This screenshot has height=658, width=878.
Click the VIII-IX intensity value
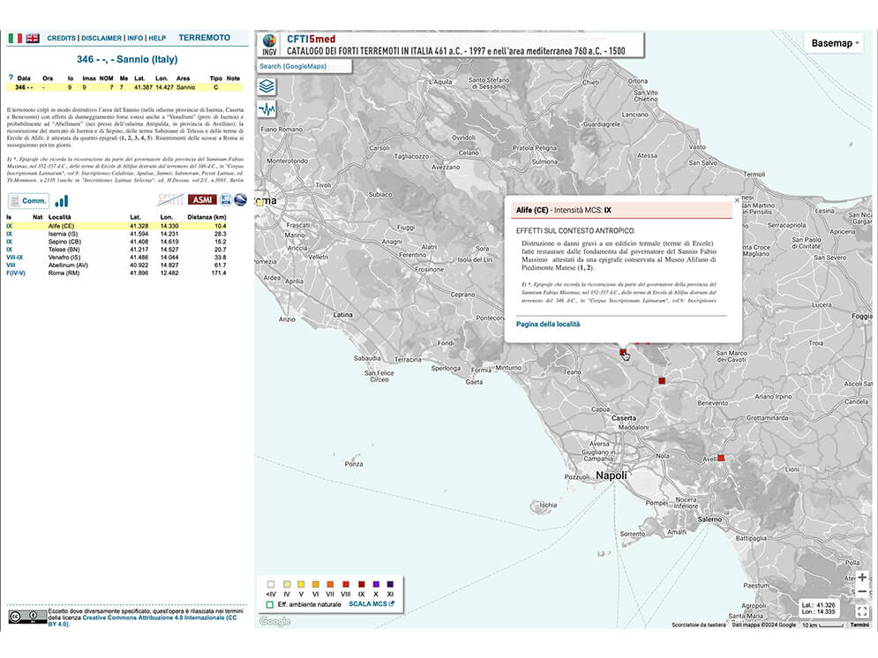click(14, 258)
